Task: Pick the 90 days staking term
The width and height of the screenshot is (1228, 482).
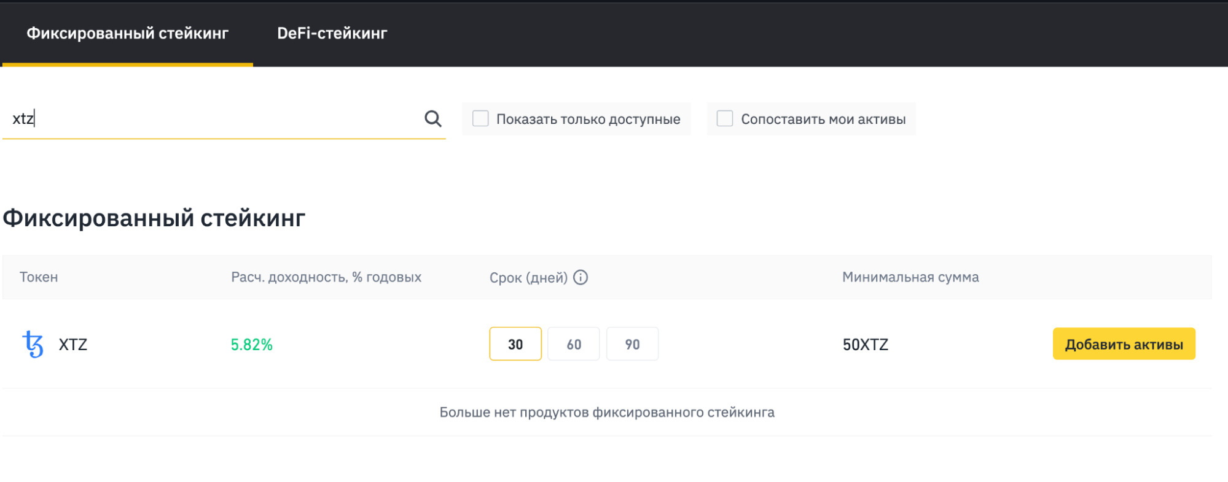Action: coord(632,344)
